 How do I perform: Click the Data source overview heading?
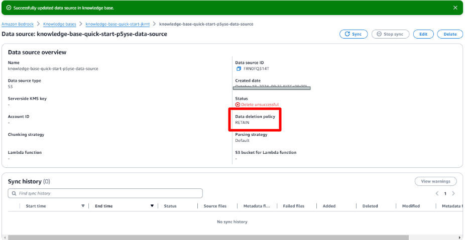pos(37,53)
